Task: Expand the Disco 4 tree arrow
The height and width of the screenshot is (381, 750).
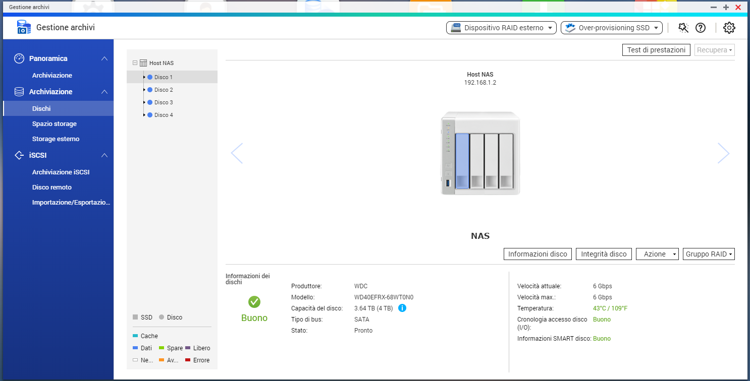Action: 144,115
